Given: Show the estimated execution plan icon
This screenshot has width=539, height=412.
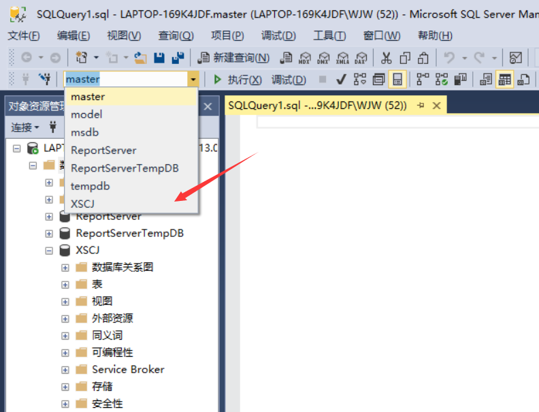Looking at the screenshot, I should [x=360, y=80].
